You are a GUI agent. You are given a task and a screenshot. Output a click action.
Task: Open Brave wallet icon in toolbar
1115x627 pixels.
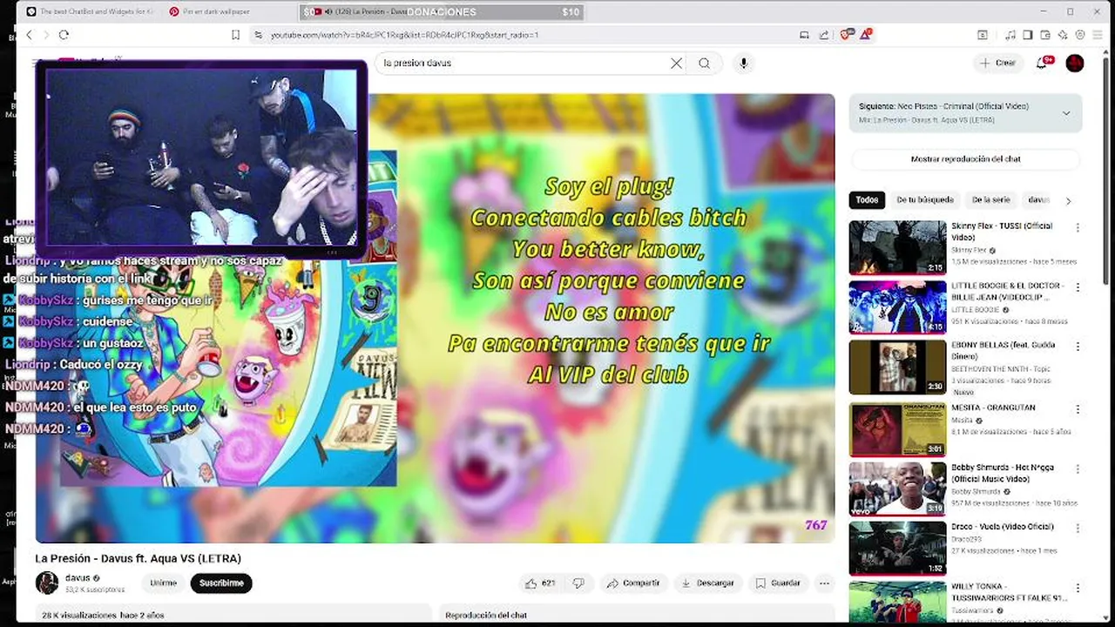coord(1045,35)
